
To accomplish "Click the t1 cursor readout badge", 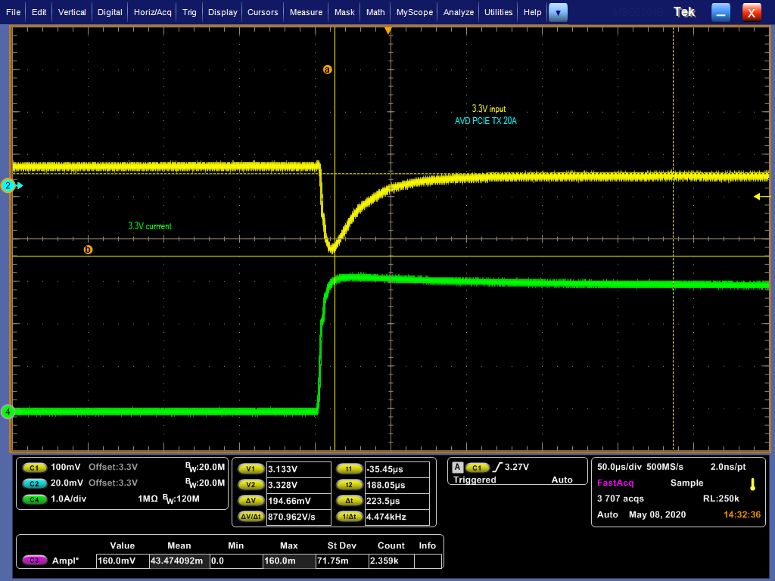I will pyautogui.click(x=350, y=469).
